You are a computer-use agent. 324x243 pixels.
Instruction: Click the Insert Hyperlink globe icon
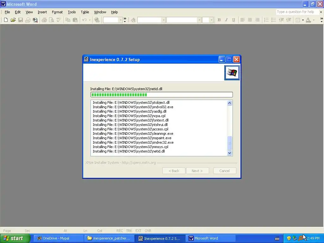click(97, 20)
